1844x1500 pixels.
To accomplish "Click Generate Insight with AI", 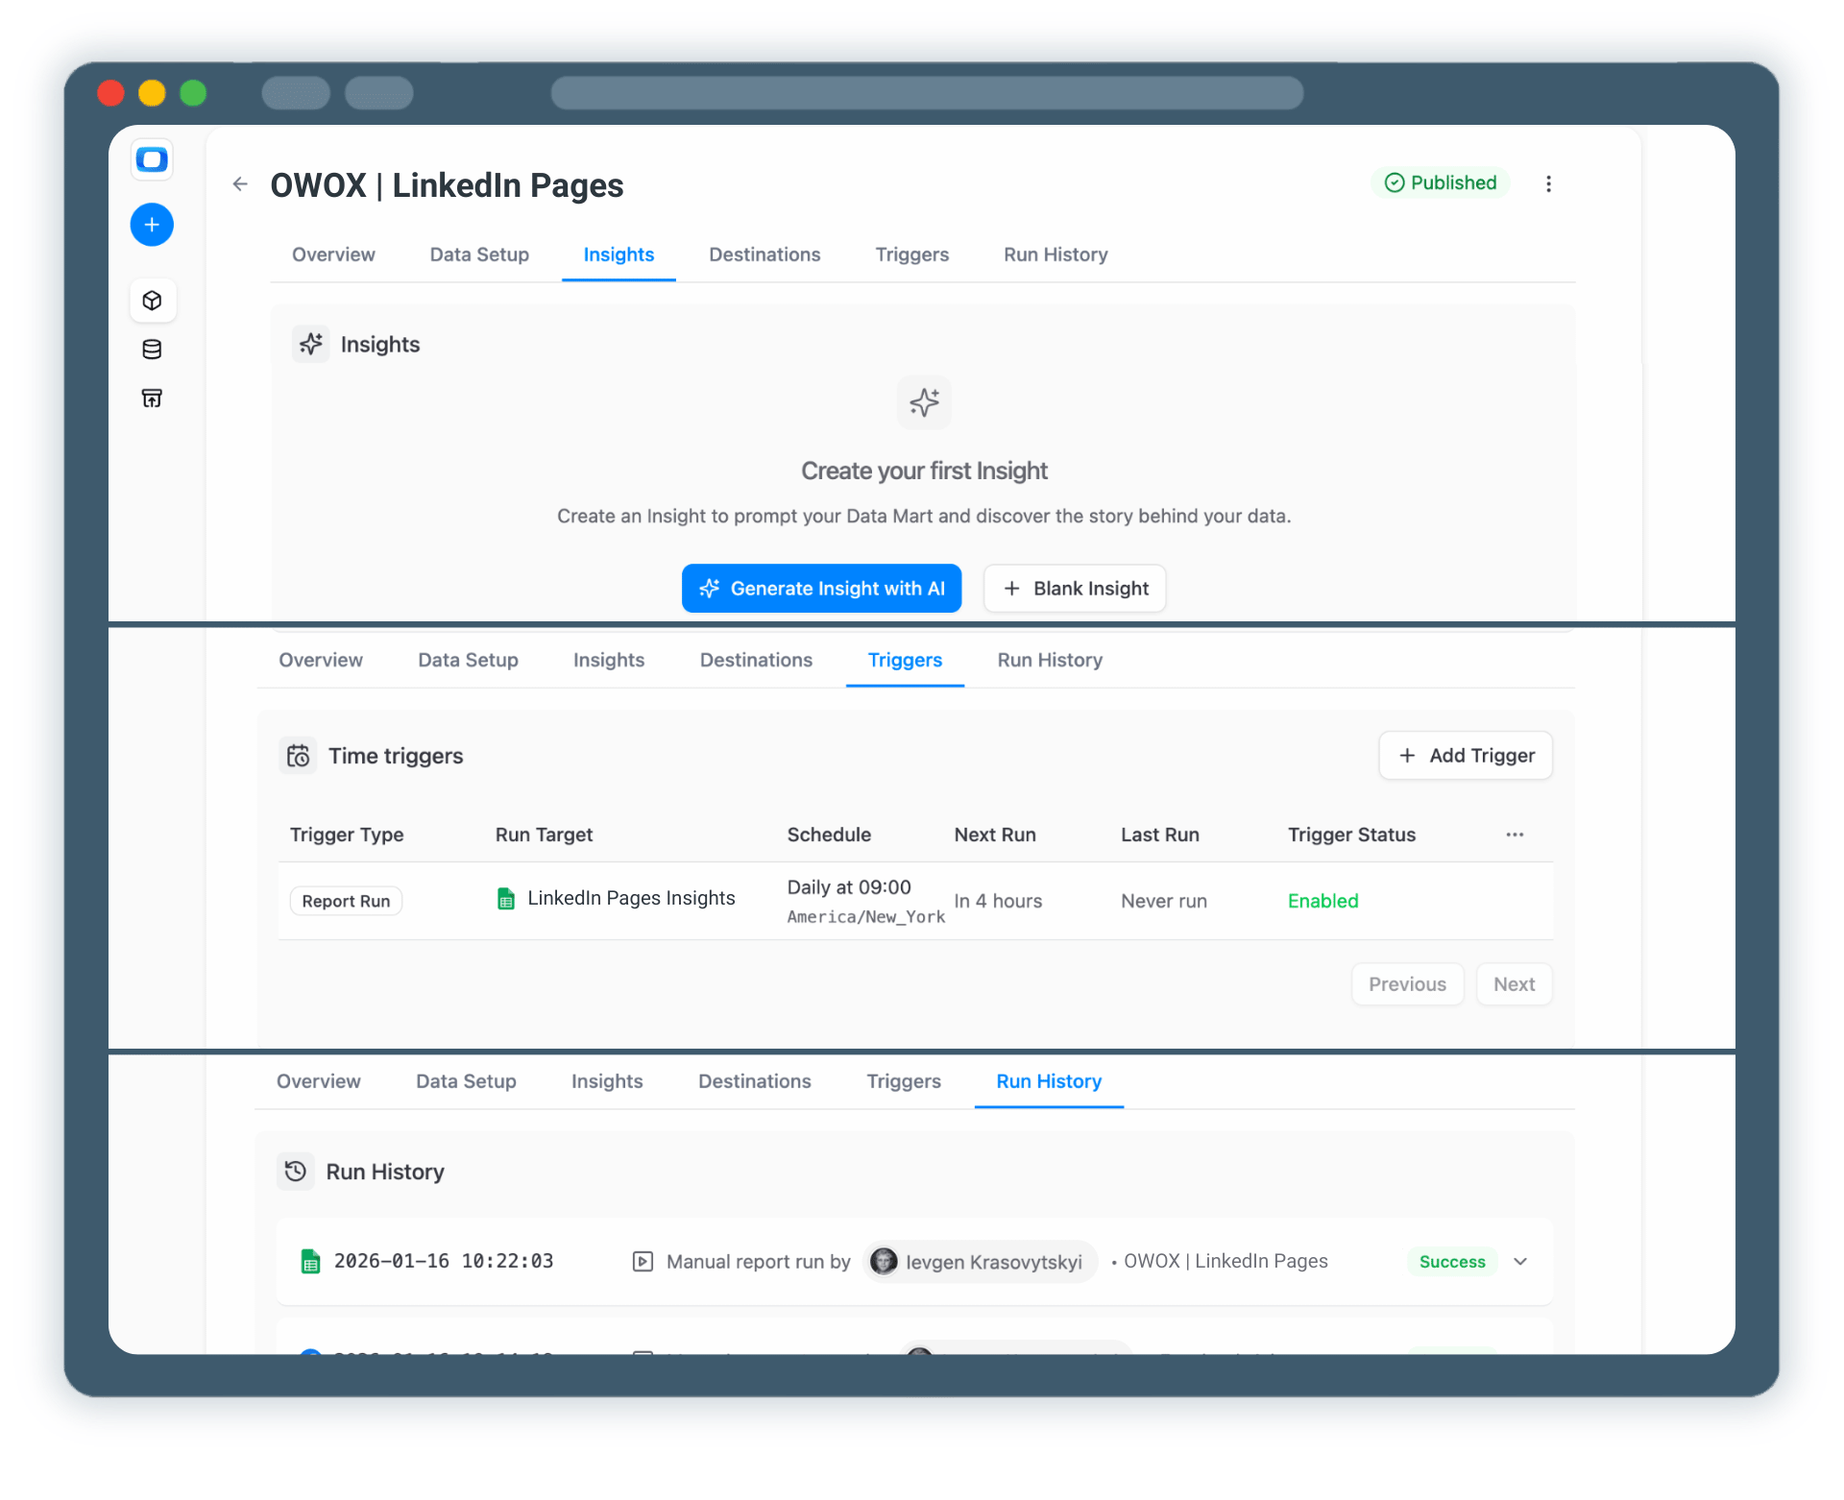I will [821, 588].
